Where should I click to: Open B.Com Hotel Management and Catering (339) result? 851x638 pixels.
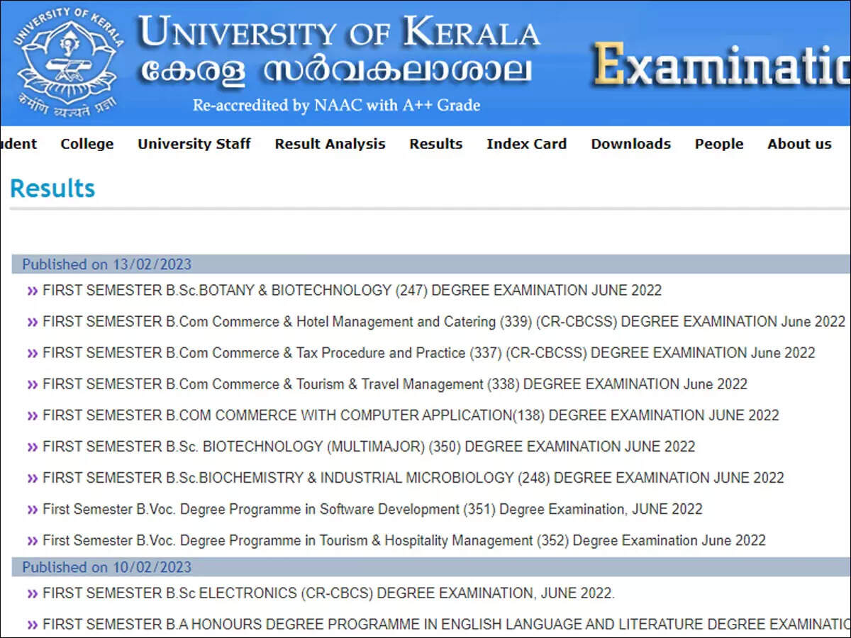tap(444, 322)
